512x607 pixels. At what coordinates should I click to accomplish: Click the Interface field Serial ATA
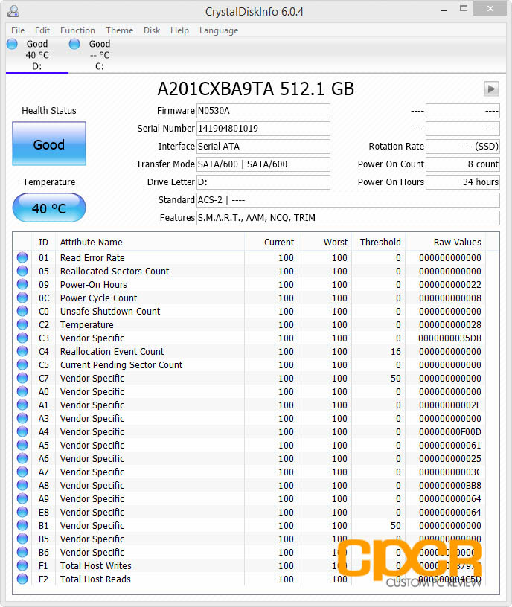click(x=263, y=147)
